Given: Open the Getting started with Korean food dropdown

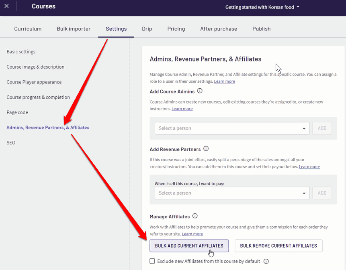Looking at the screenshot, I should [262, 7].
